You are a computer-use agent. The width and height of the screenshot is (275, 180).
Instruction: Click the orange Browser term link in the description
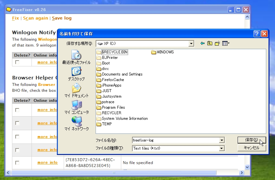[x=47, y=85]
